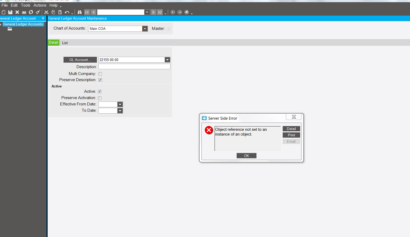
Task: Click the General Ledger Account Maintenance header
Action: pyautogui.click(x=78, y=18)
